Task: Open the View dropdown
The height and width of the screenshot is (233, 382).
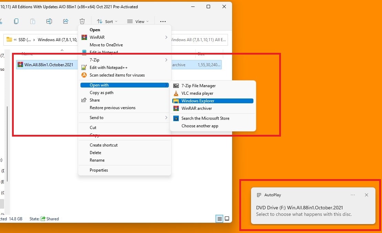Action: [x=138, y=21]
